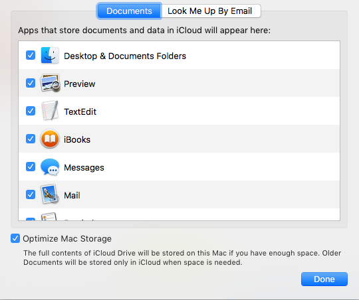Click the partially visible app icon below Mail
Image resolution: width=359 pixels, height=300 pixels.
point(49,217)
